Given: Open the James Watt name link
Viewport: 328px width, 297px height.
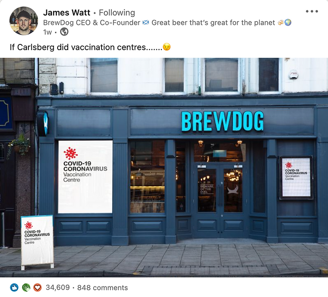Looking at the screenshot, I should point(66,12).
